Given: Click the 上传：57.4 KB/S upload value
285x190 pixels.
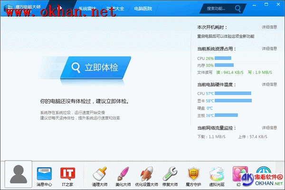Looking at the screenshot, I should click(253, 137).
